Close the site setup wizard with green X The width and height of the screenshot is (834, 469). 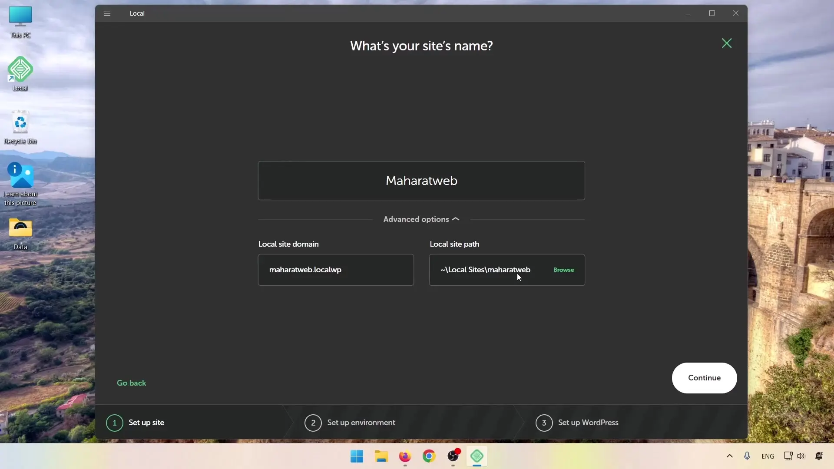click(x=727, y=43)
